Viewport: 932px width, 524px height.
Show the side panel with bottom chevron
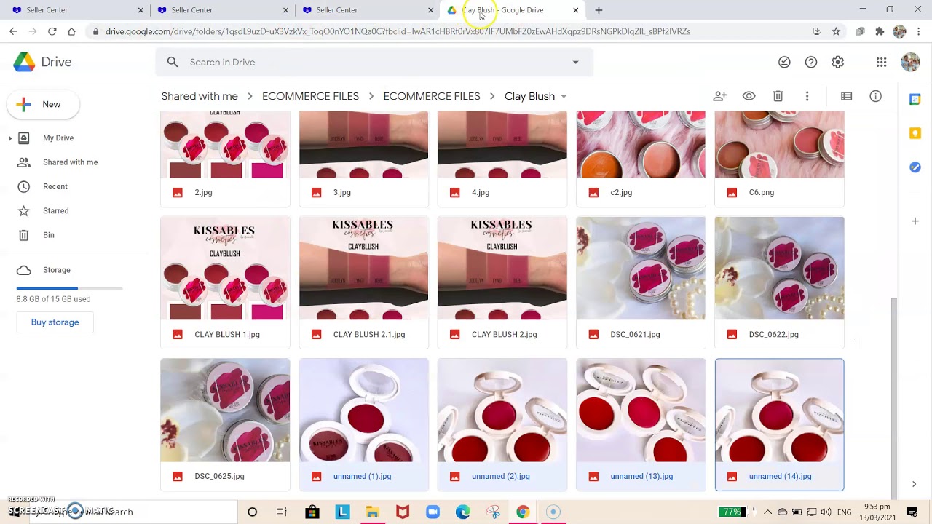click(915, 484)
